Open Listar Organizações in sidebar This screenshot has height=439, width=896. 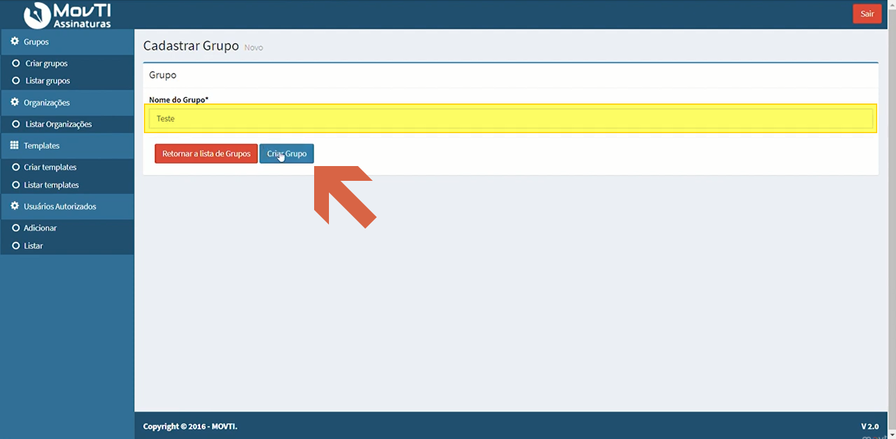tap(59, 124)
